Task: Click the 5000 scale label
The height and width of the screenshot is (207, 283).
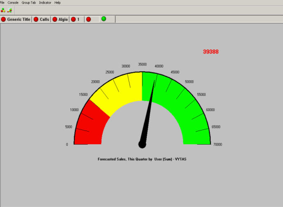Action: pyautogui.click(x=69, y=127)
